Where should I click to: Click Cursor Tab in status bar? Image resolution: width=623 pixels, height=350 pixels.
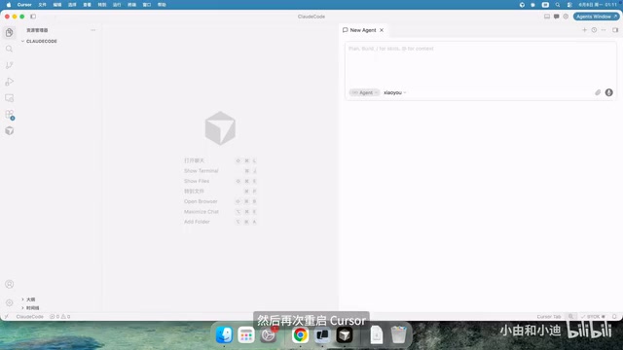pos(549,317)
